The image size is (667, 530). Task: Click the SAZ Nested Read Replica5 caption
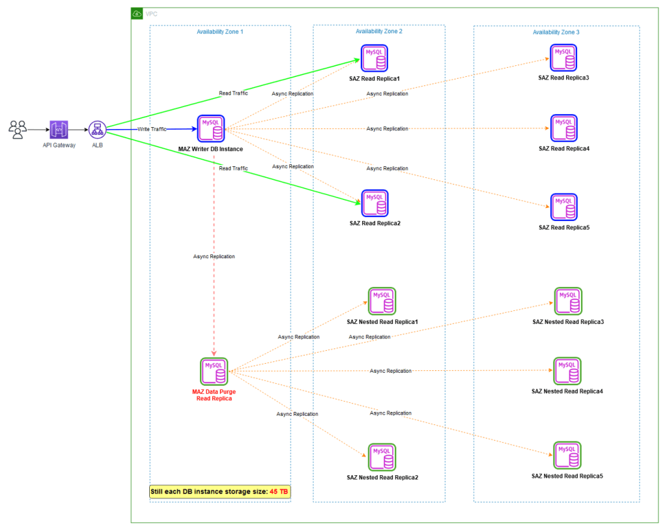pyautogui.click(x=567, y=476)
